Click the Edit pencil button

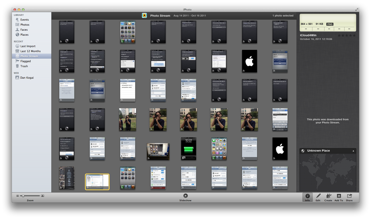[318, 197]
